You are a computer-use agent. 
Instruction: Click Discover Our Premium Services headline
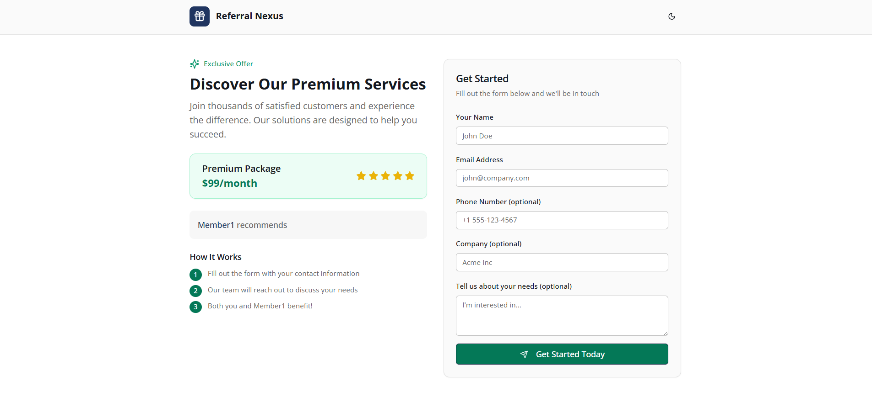click(308, 84)
